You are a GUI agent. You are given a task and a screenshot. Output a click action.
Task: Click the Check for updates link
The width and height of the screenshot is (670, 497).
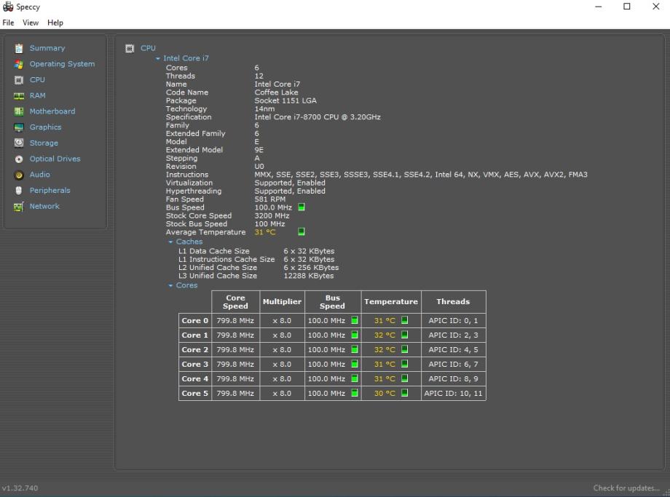(x=626, y=488)
